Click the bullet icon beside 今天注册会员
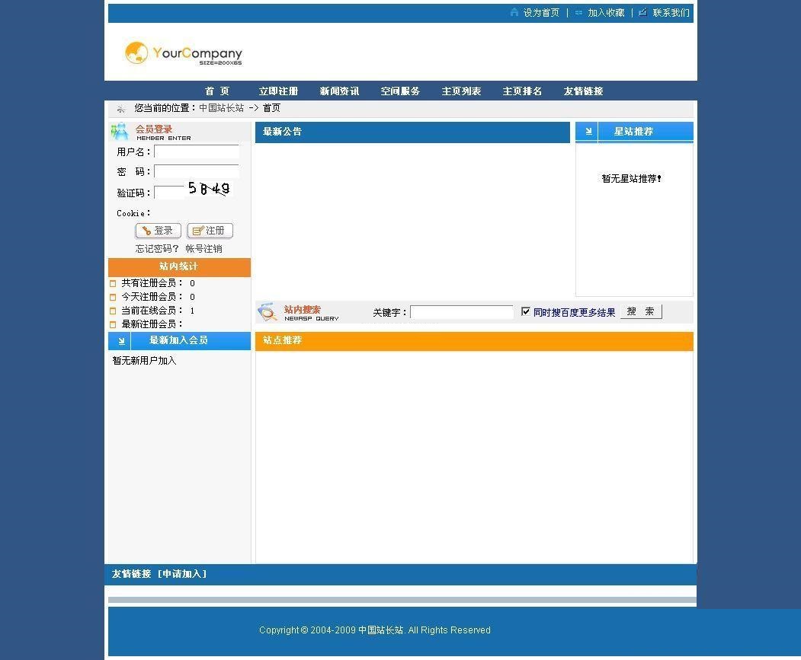 113,297
